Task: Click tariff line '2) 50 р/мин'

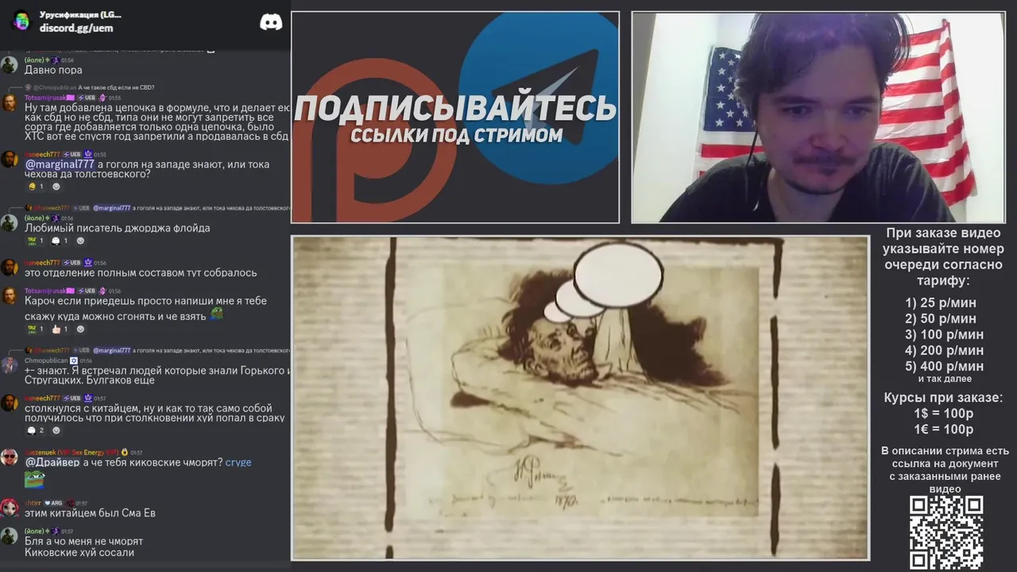Action: click(x=941, y=319)
